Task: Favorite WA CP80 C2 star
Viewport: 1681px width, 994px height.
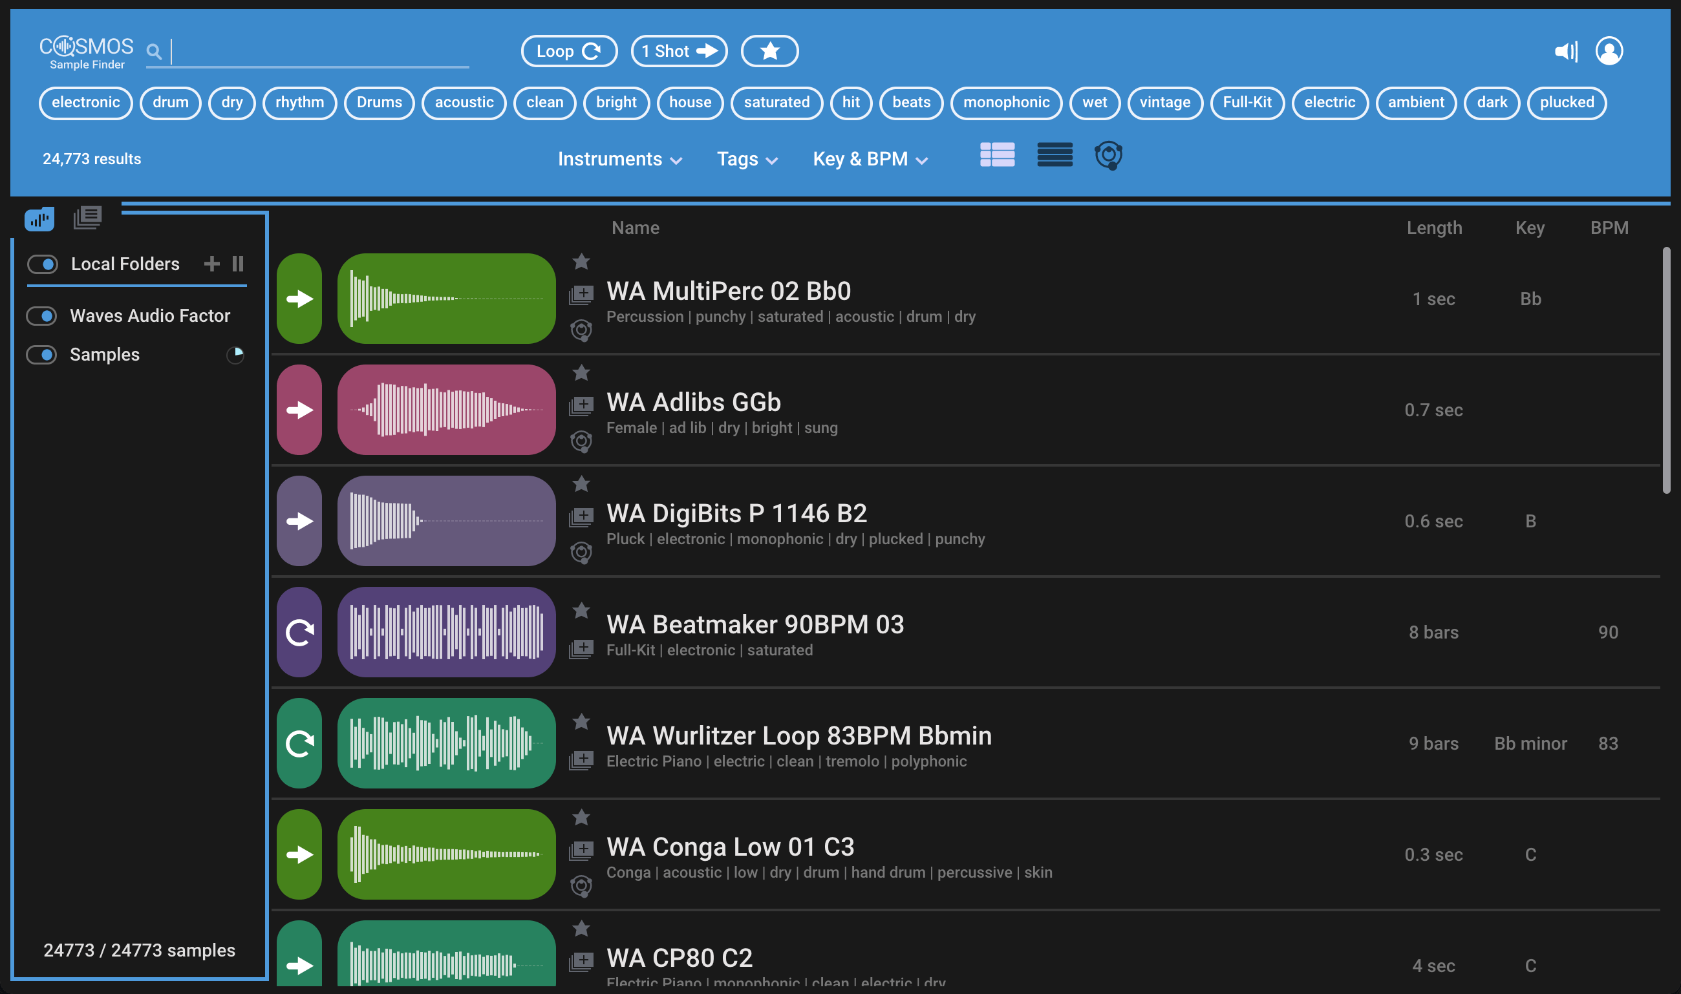Action: (581, 928)
